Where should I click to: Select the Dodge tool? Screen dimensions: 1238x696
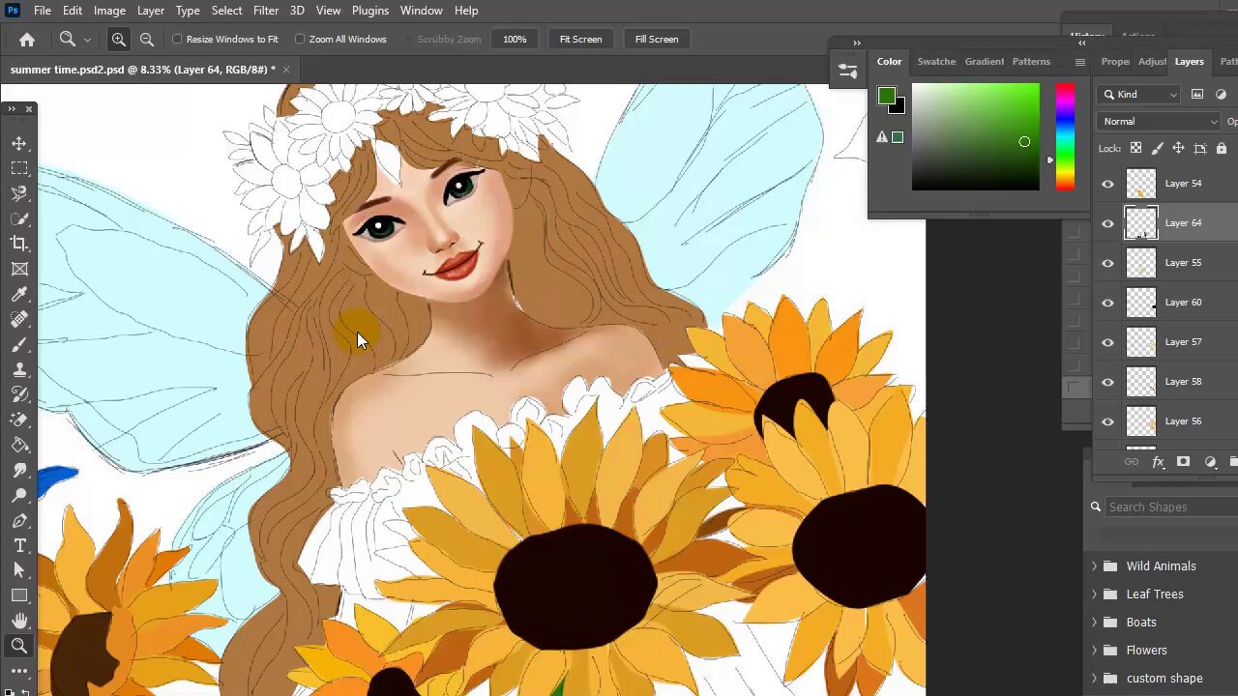(19, 495)
